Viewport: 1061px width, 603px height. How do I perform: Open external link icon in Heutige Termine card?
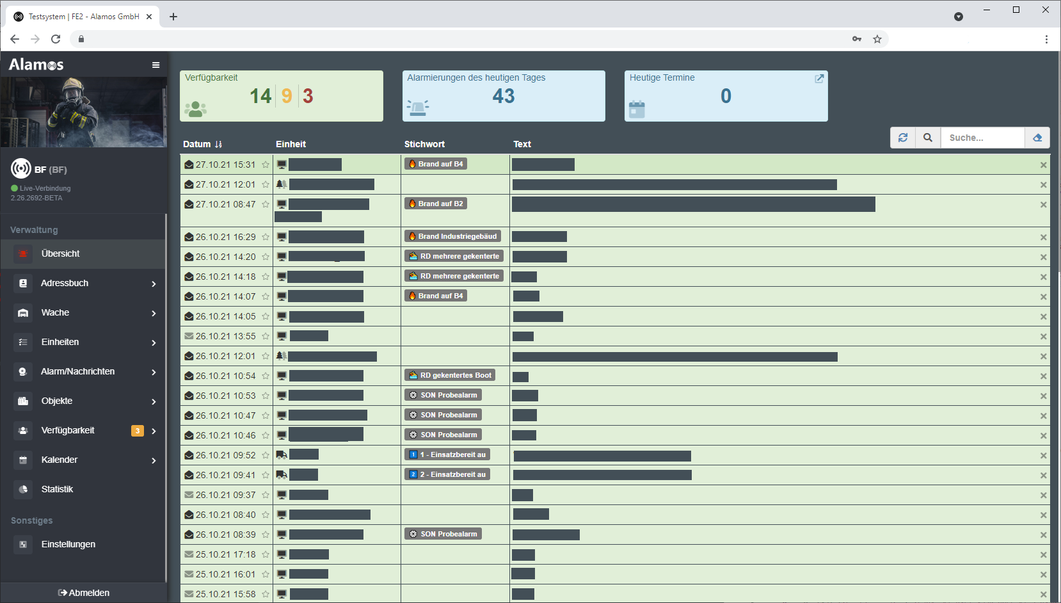819,78
